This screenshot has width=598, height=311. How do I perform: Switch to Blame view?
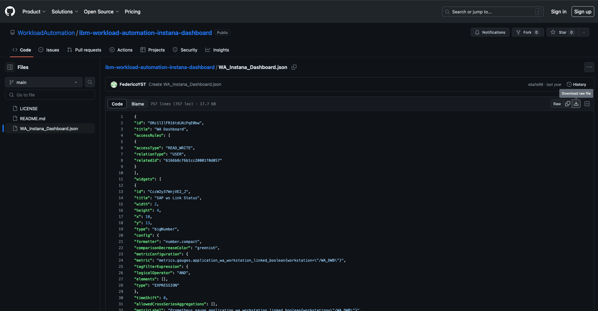point(138,104)
